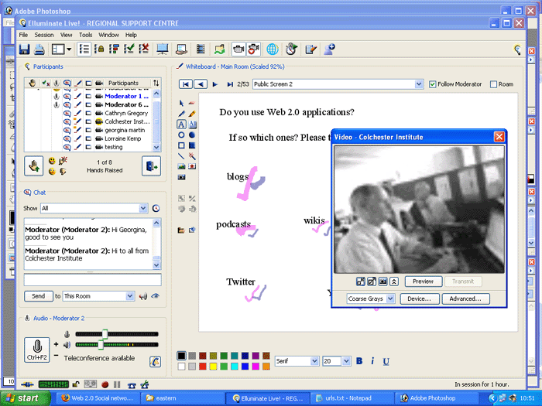Open the Serif font dropdown
542x406 pixels.
tap(314, 361)
